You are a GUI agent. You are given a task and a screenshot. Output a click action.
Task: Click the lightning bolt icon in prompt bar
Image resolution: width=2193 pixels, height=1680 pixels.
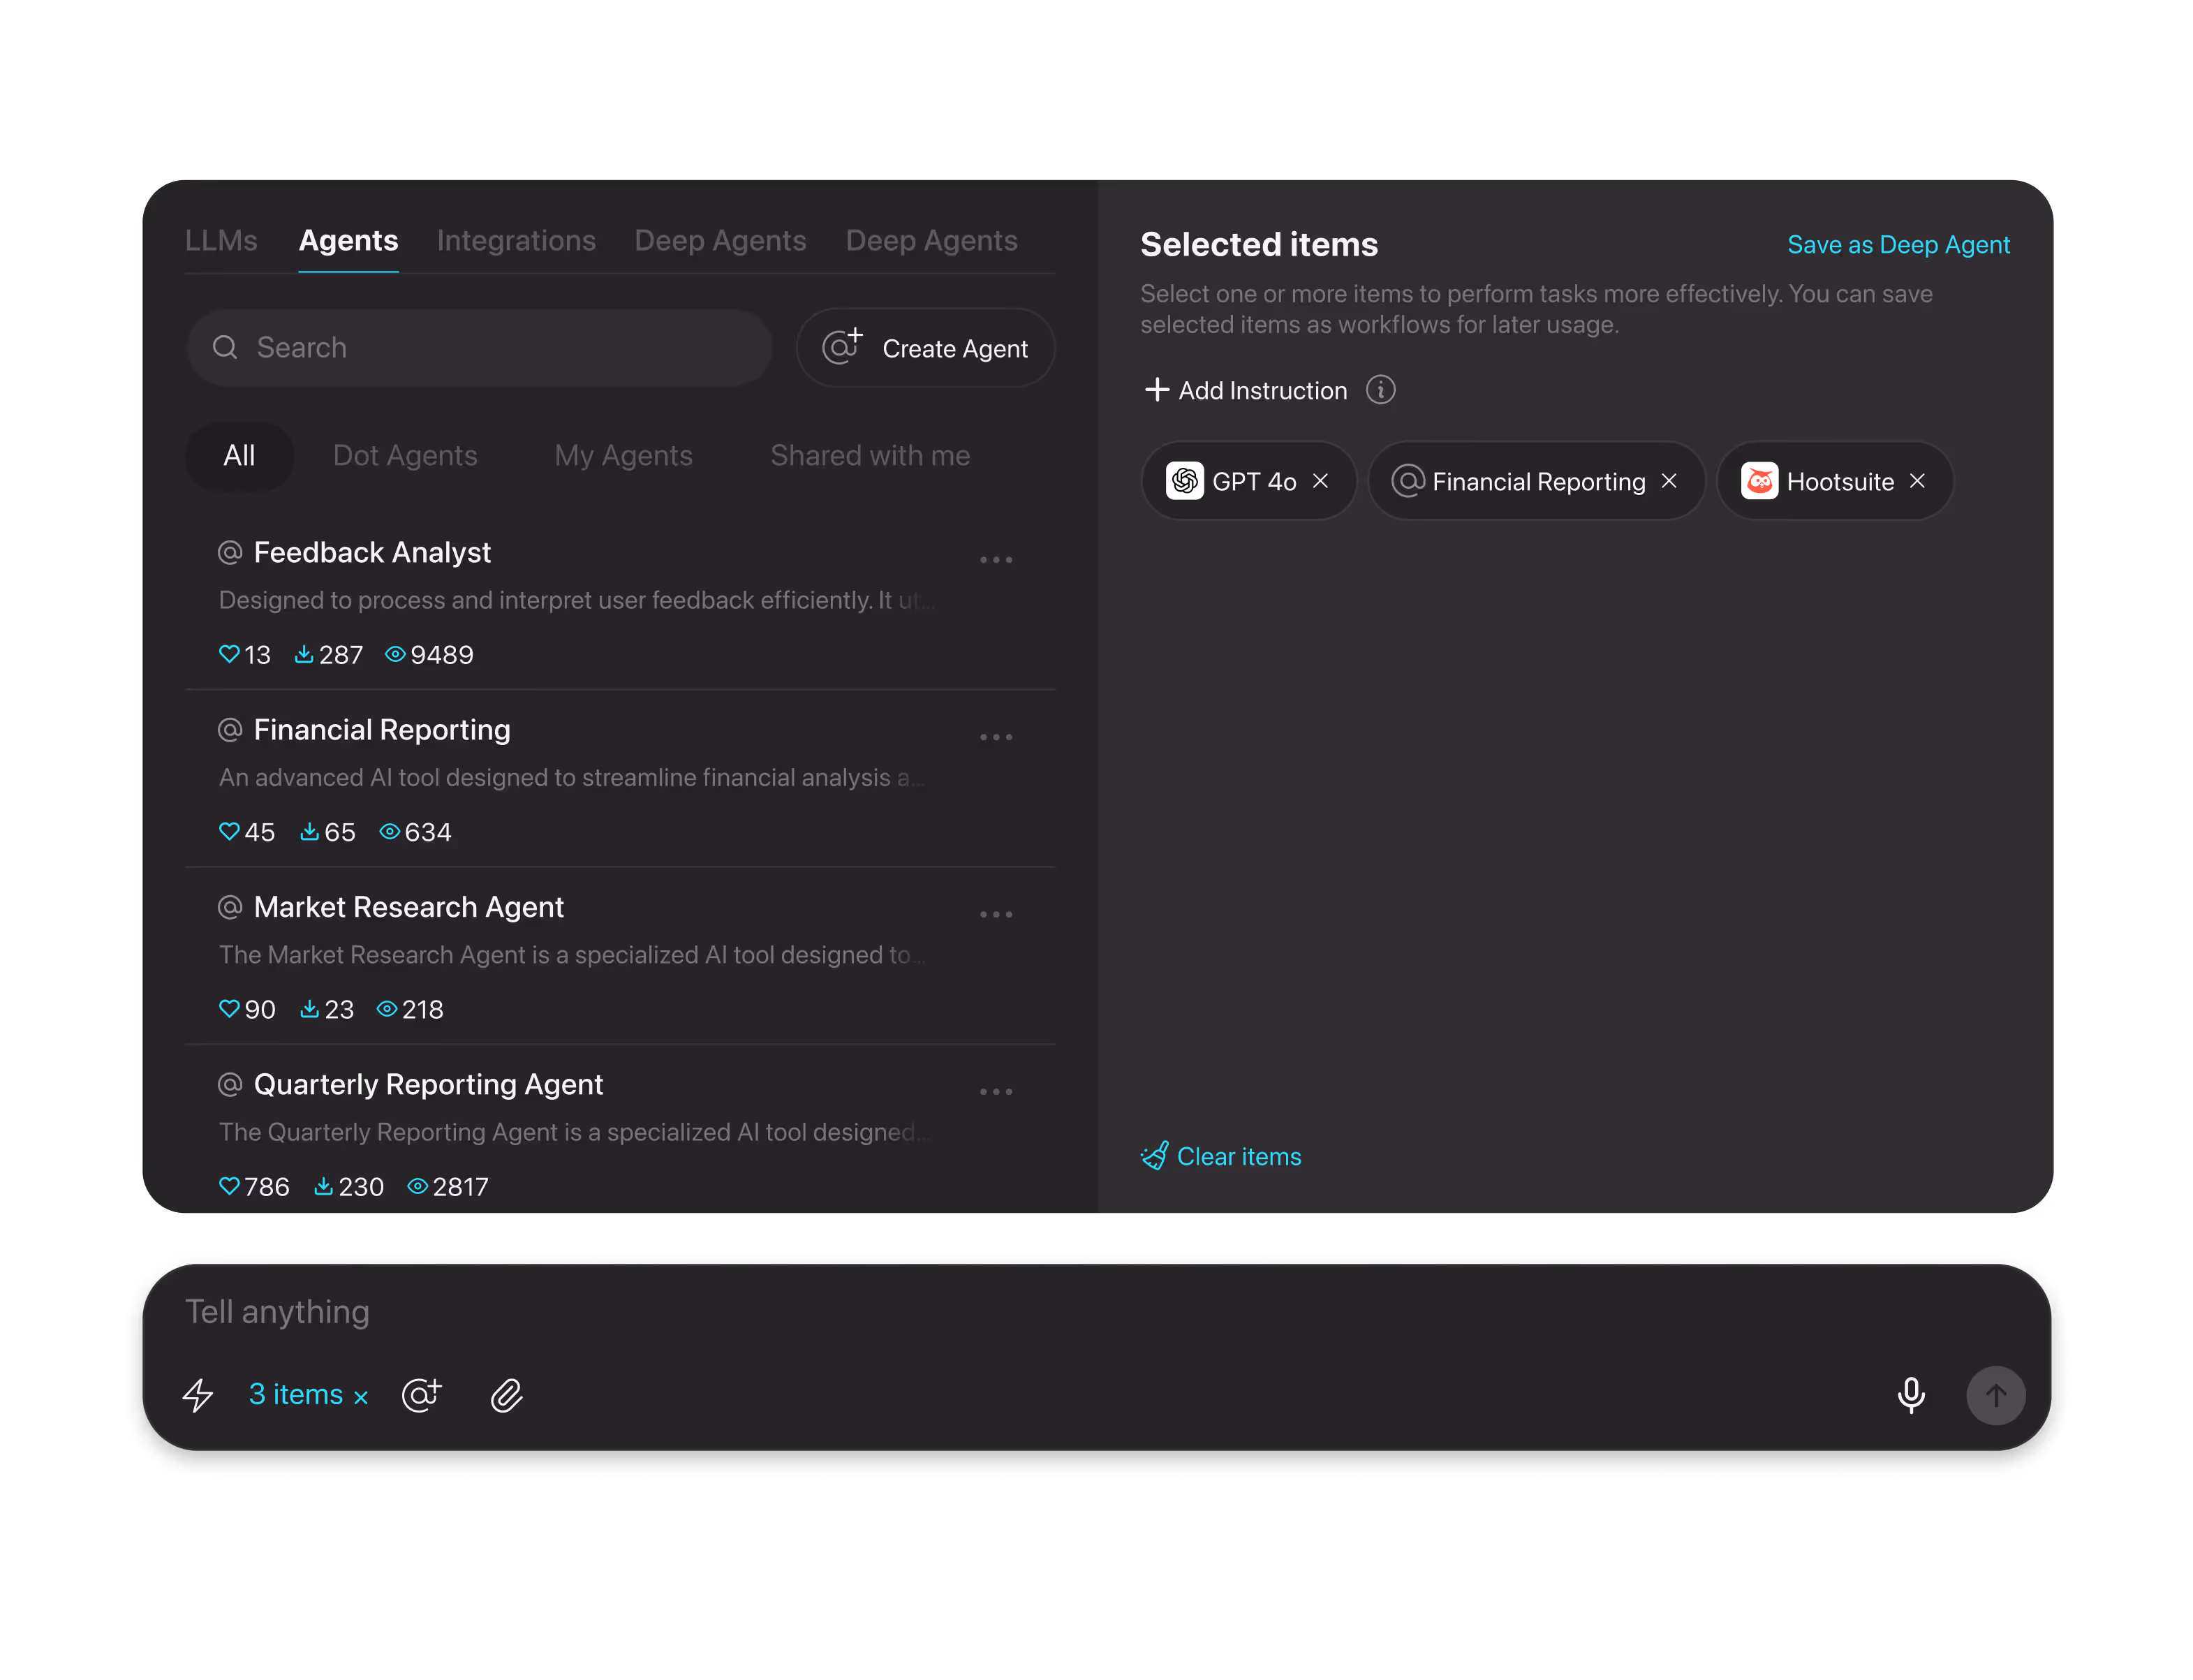tap(198, 1394)
